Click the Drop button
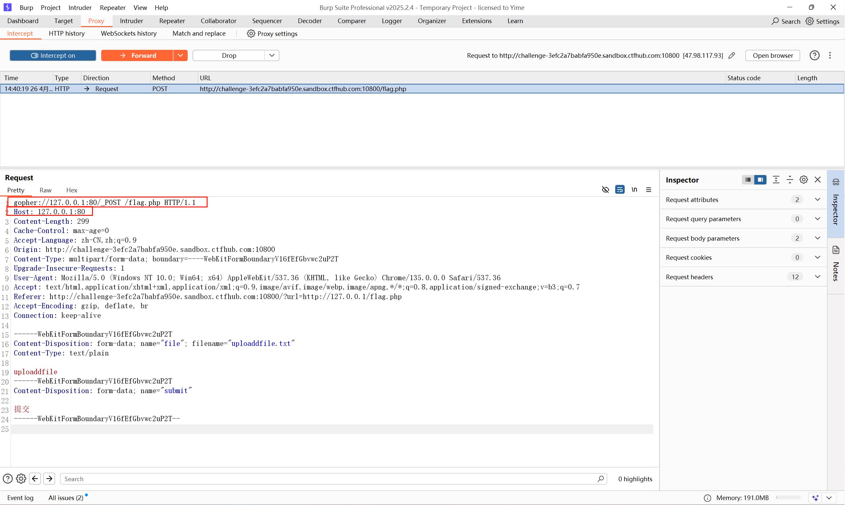The width and height of the screenshot is (845, 505). click(229, 55)
